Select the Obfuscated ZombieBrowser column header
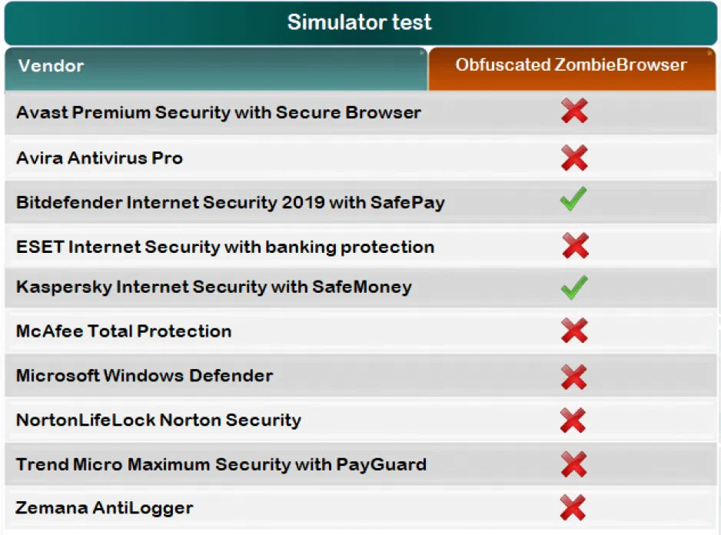The width and height of the screenshot is (721, 535). 571,65
